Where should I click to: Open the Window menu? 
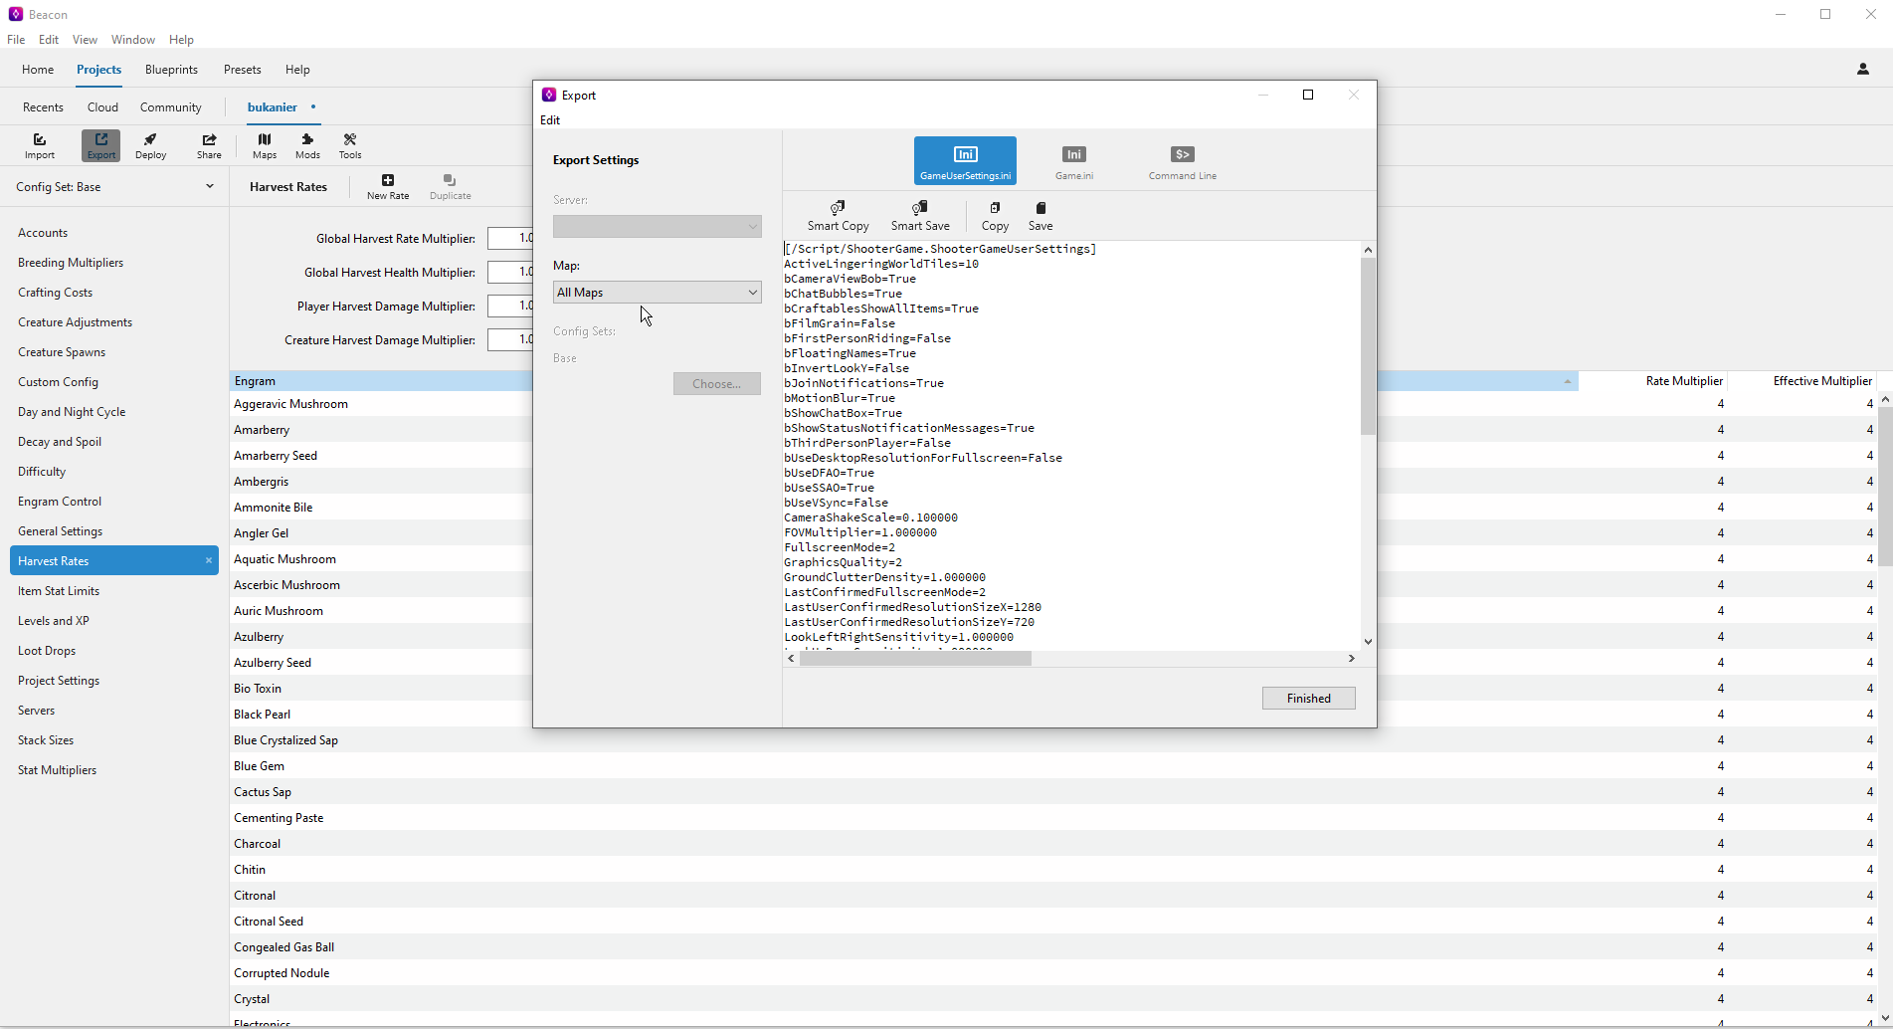pyautogui.click(x=132, y=40)
